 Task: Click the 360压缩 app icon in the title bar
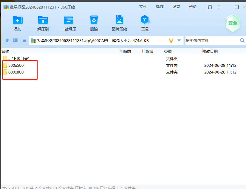coord(6,7)
